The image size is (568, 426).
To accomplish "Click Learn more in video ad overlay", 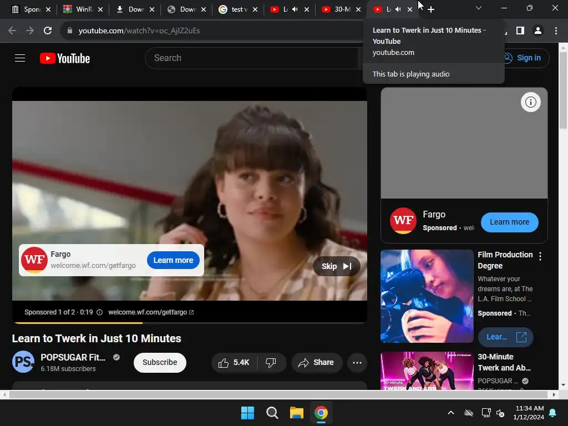I will tap(173, 260).
